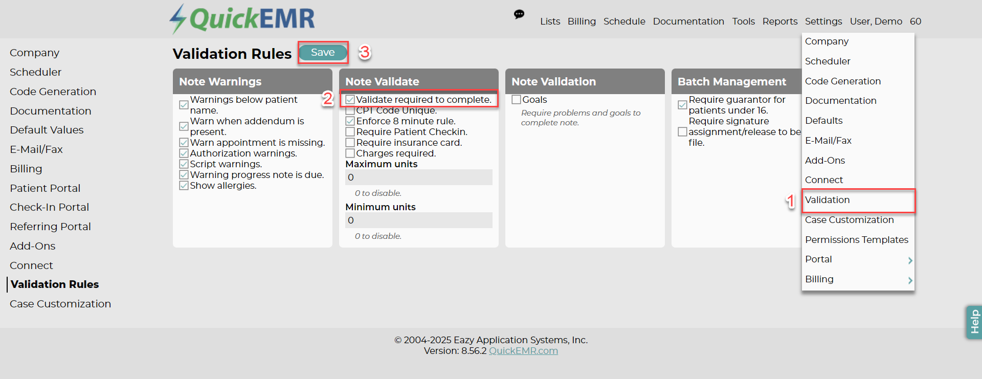Screen dimensions: 982x379
Task: Open the Lists menu
Action: pos(550,21)
